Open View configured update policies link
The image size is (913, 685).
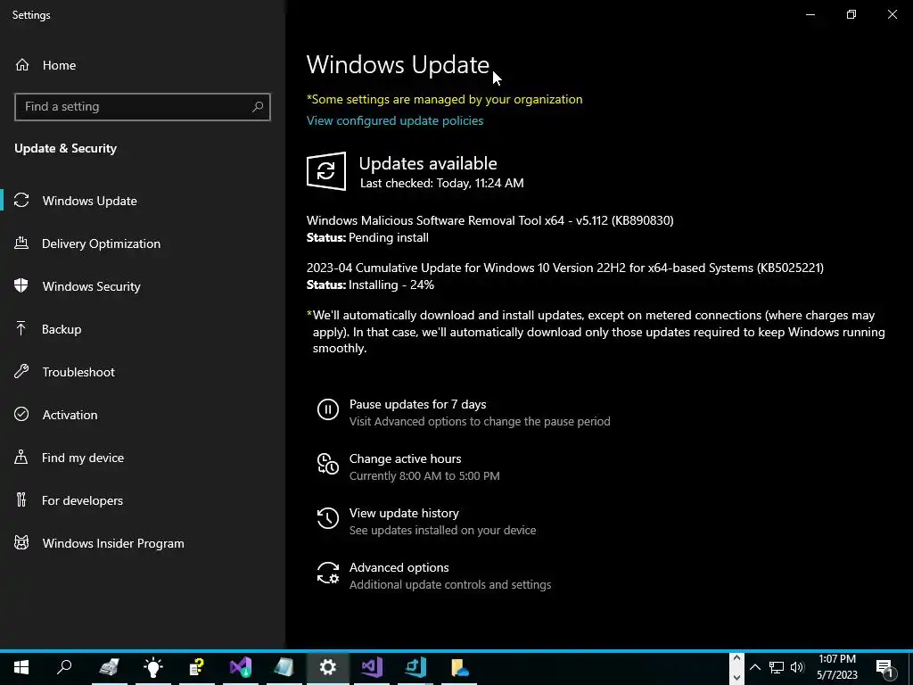[x=395, y=120]
